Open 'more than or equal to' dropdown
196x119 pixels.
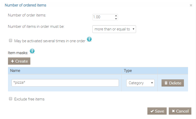tap(114, 29)
